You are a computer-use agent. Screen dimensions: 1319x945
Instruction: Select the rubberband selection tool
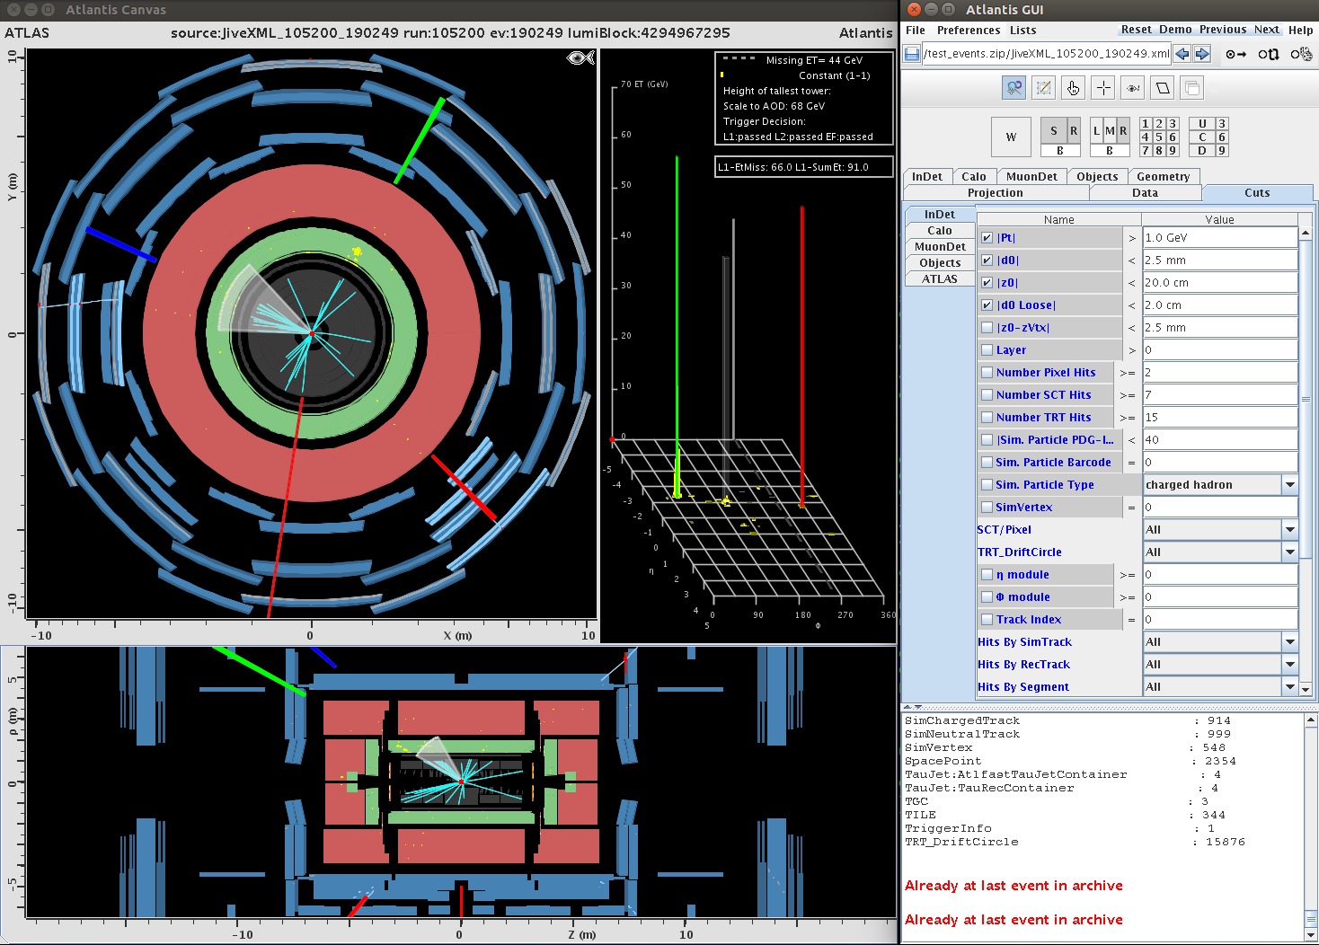(1043, 88)
